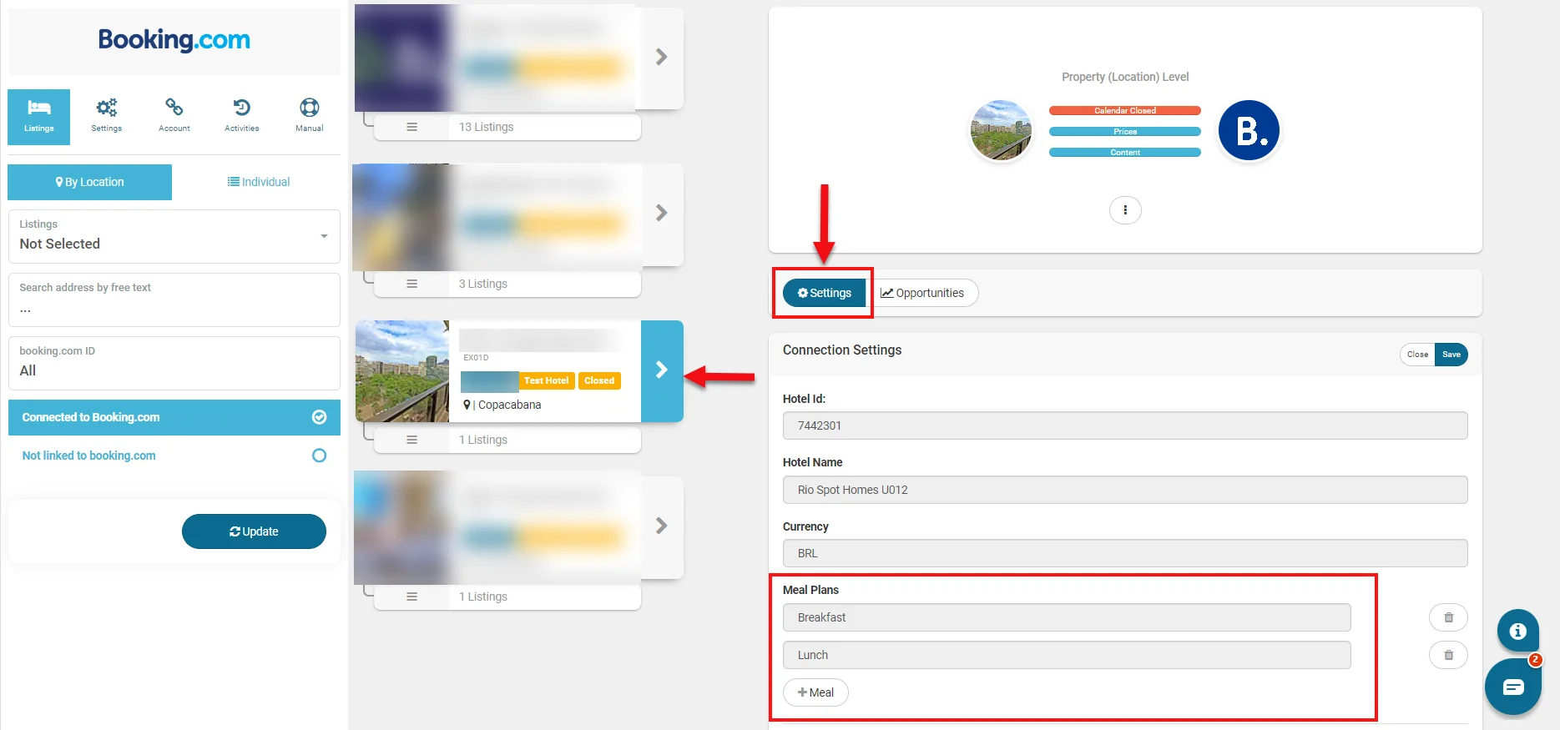Expand the Listings Not Selected dropdown

tap(174, 236)
